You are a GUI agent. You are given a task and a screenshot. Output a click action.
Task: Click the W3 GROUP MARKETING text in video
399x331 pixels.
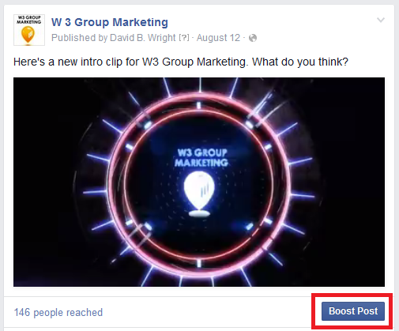tap(201, 157)
